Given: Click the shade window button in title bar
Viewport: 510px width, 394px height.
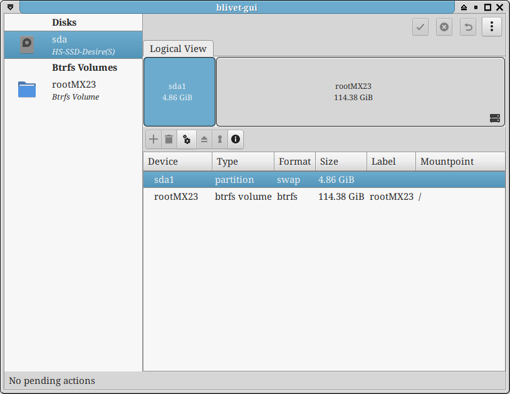Looking at the screenshot, I should tap(464, 7).
